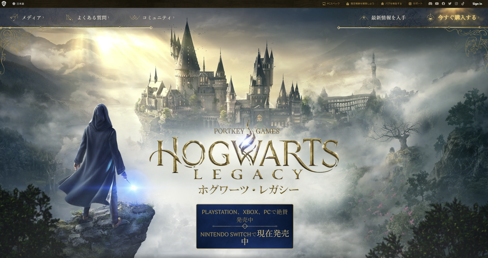
Task: Click the bug icon for バグを報告する
Action: 382,4
